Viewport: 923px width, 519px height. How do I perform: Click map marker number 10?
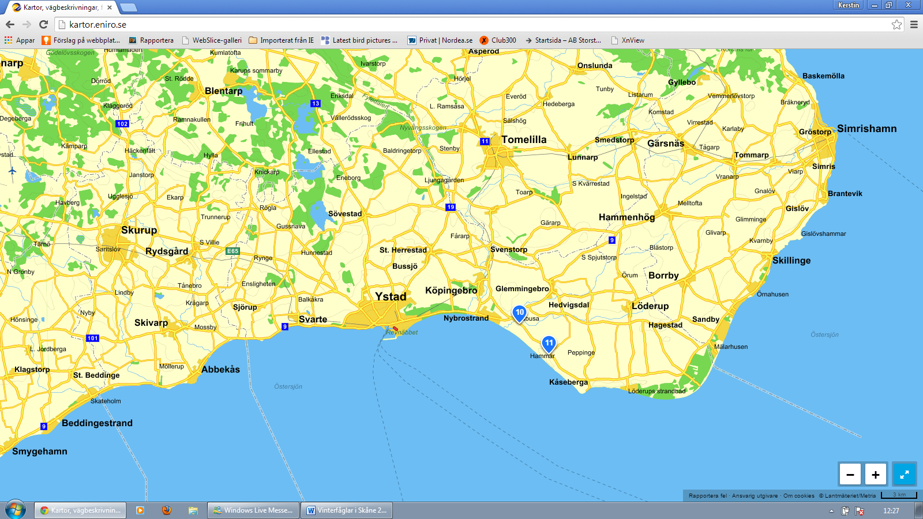[519, 314]
